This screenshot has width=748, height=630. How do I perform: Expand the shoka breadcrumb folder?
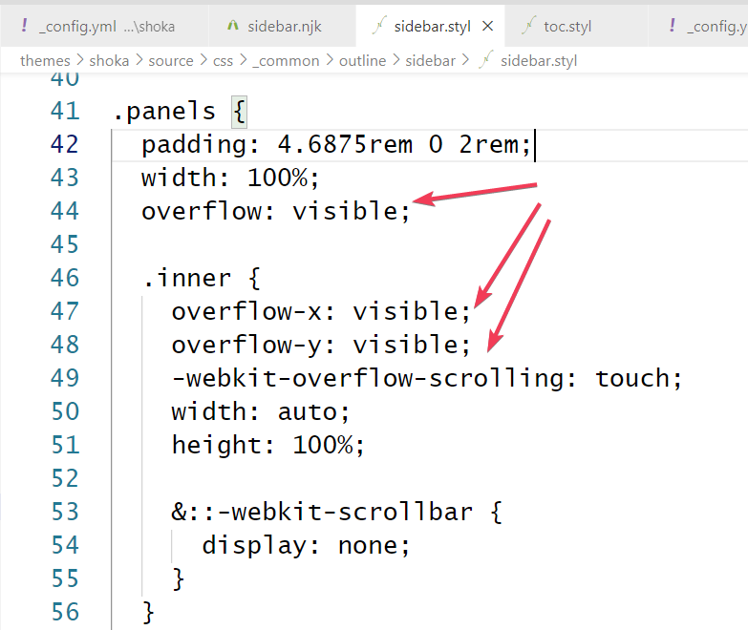click(109, 60)
